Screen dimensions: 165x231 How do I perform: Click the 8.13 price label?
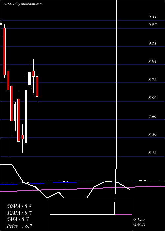pyautogui.click(x=152, y=153)
